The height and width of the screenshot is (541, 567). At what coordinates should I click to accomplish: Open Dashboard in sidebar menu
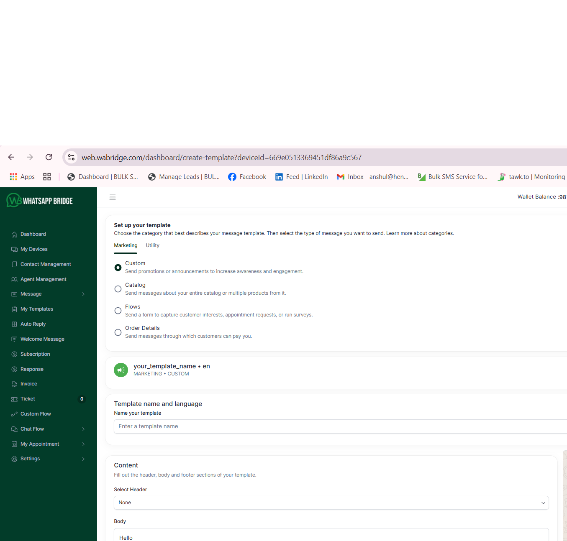coord(33,234)
